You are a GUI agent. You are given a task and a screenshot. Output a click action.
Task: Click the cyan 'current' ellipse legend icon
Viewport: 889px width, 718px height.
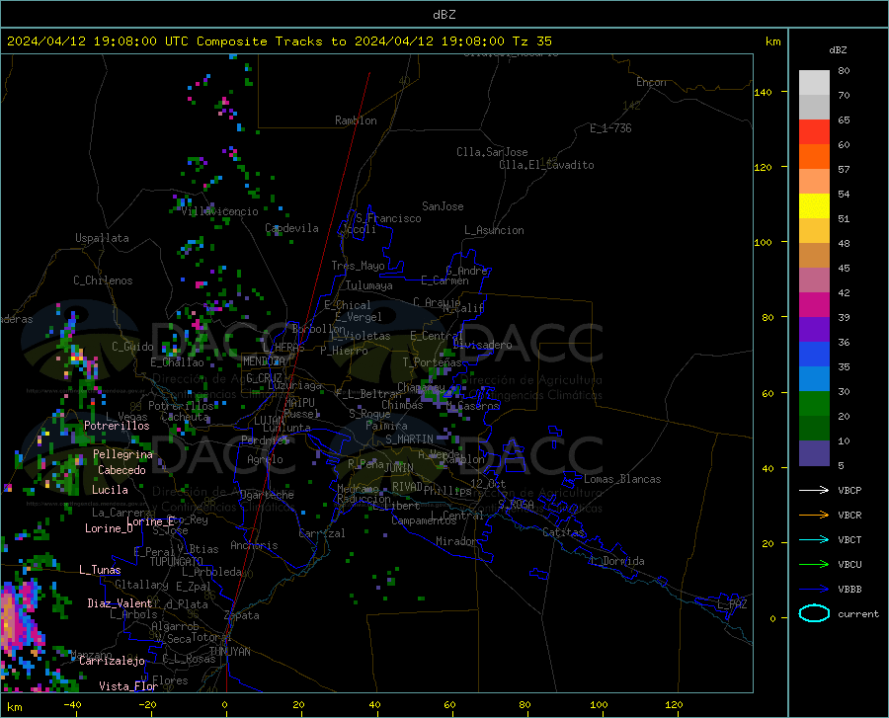click(x=814, y=613)
